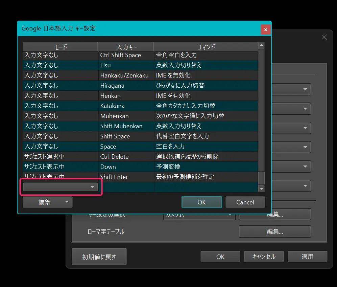
Task: Sort by the コマンド column header
Action: 206,47
